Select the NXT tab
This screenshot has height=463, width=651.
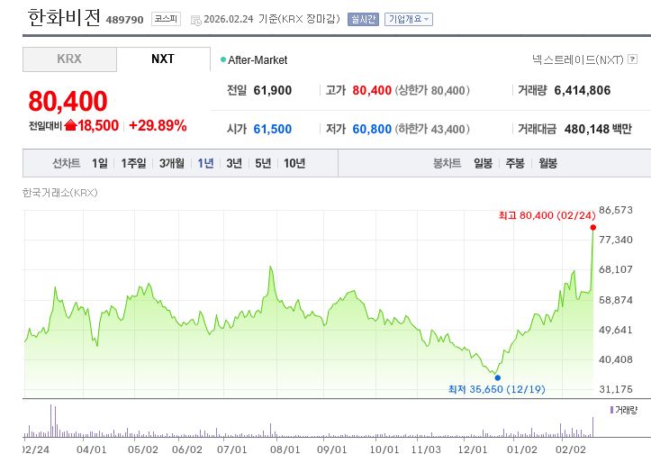point(163,59)
